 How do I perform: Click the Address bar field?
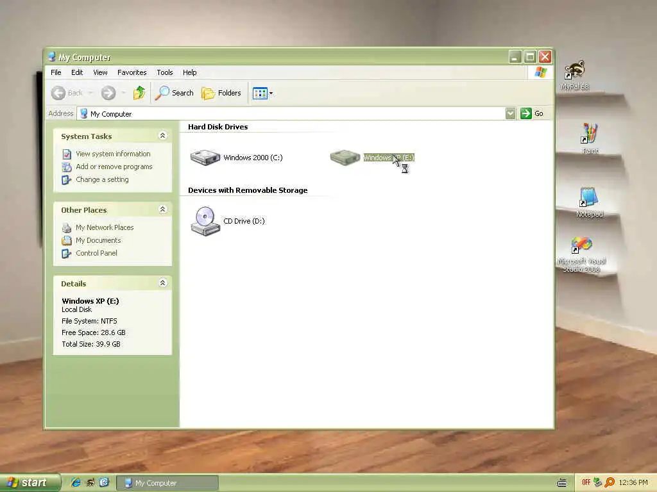coord(291,114)
